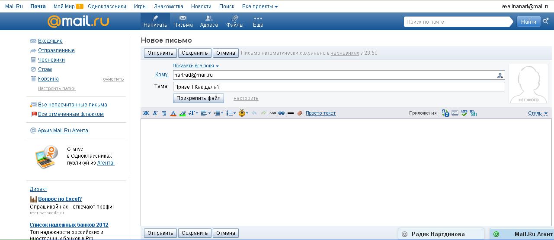
Task: Open the indent options dropdown
Action: 218,113
